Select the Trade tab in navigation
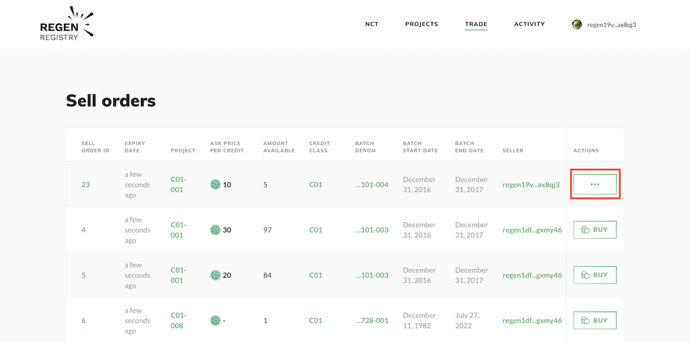 point(476,24)
